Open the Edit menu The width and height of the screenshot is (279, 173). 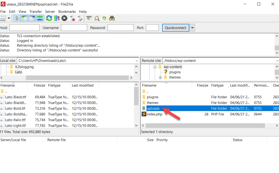[12, 11]
